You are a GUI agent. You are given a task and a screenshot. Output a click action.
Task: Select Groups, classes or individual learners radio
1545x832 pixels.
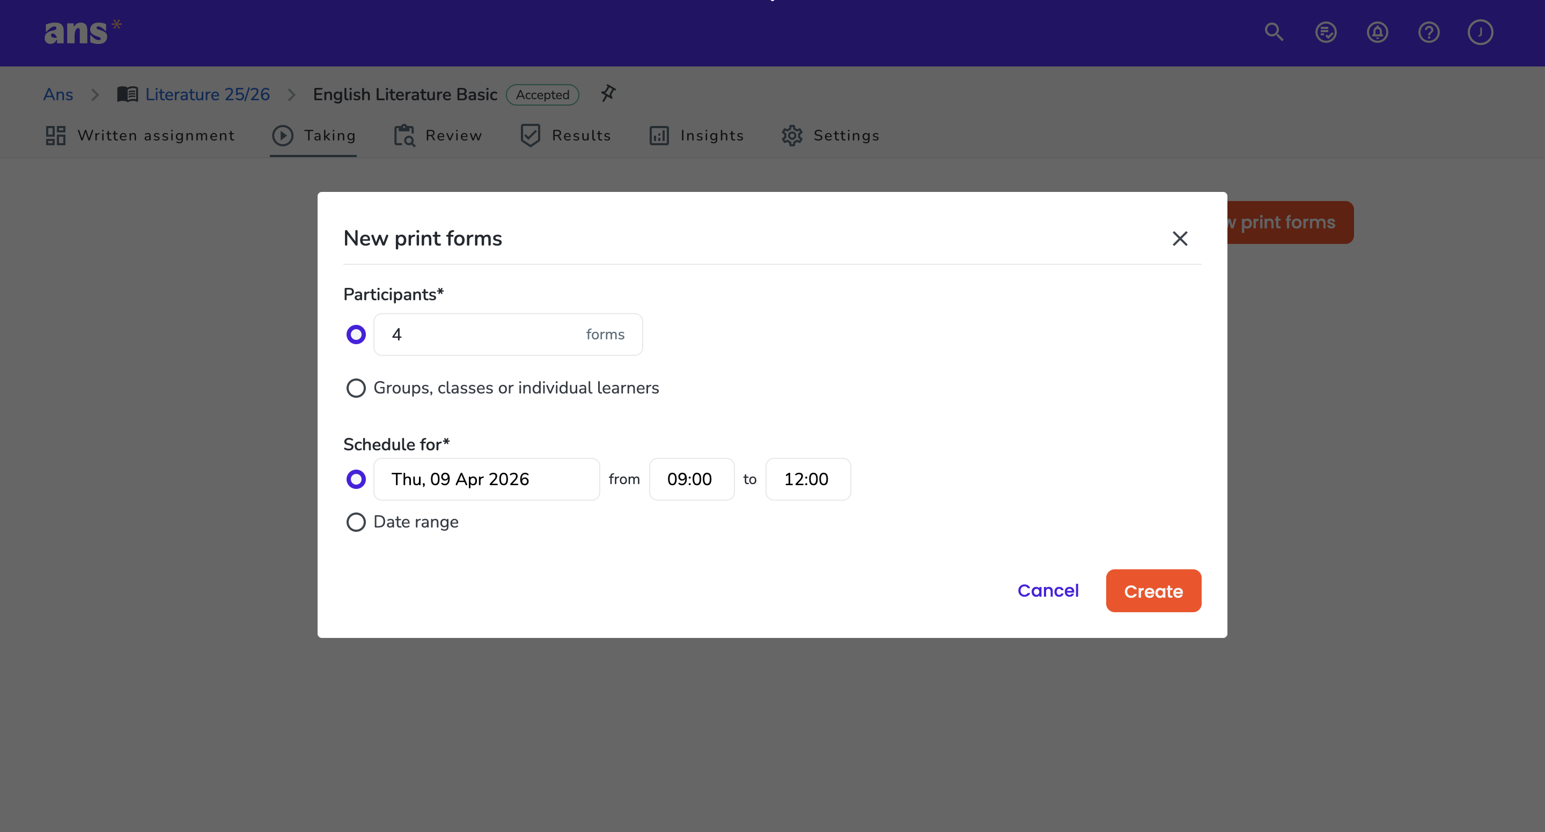(356, 388)
